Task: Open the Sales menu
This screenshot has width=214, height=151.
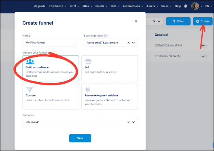Action: (166, 6)
